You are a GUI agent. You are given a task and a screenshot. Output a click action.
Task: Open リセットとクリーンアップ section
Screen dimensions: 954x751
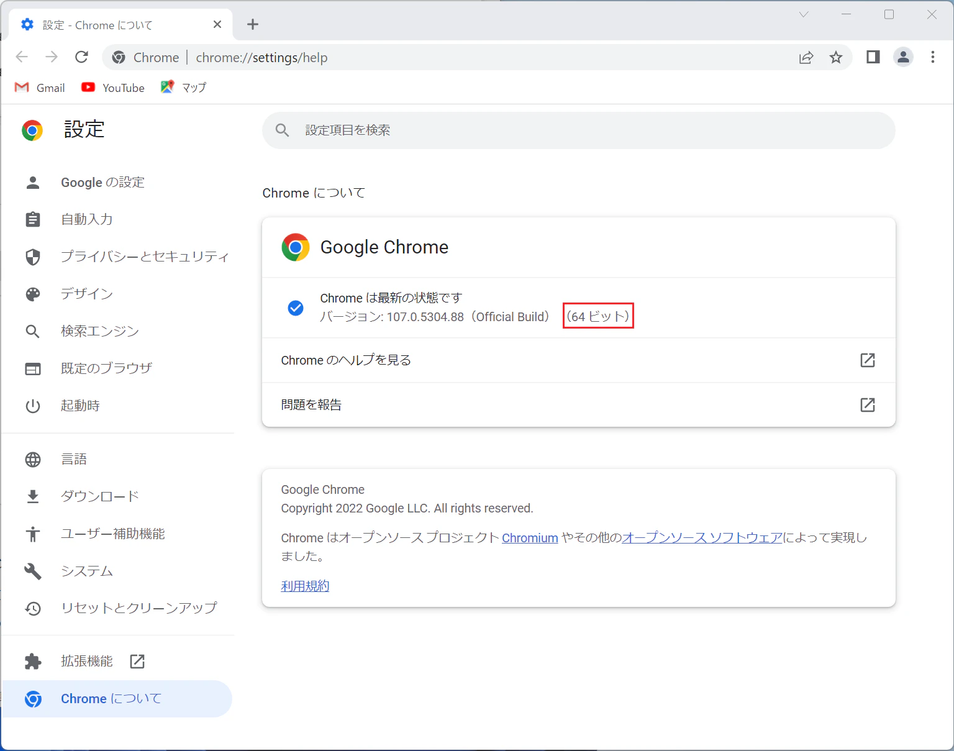click(x=118, y=608)
